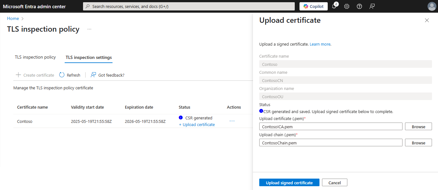438x190 pixels.
Task: Click the search resources box
Action: [189, 6]
